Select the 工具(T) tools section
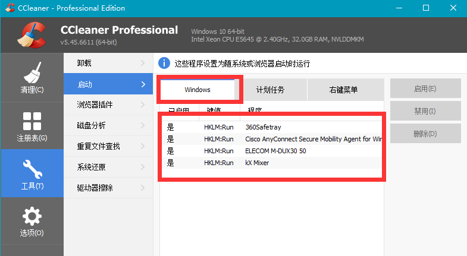This screenshot has height=256, width=467. (32, 173)
